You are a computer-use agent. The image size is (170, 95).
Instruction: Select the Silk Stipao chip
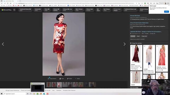98,10
